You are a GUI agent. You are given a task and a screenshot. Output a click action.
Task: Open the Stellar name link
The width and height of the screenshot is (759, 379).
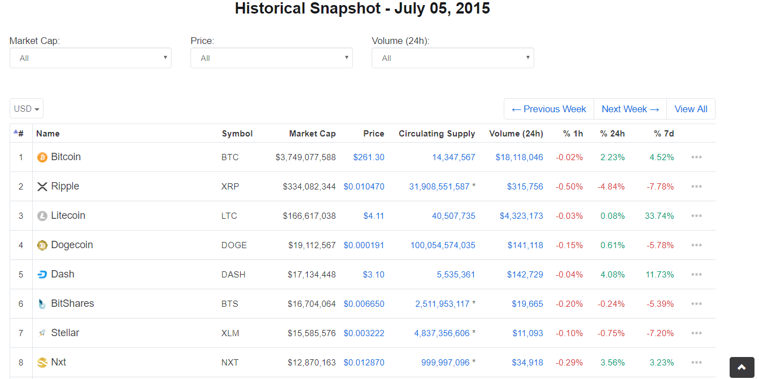65,333
